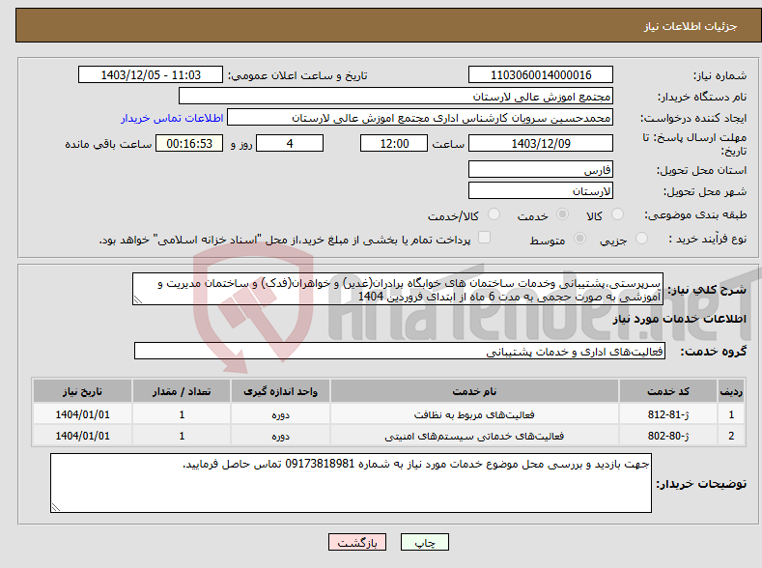Click the تعداد / مقدار column header

click(182, 391)
